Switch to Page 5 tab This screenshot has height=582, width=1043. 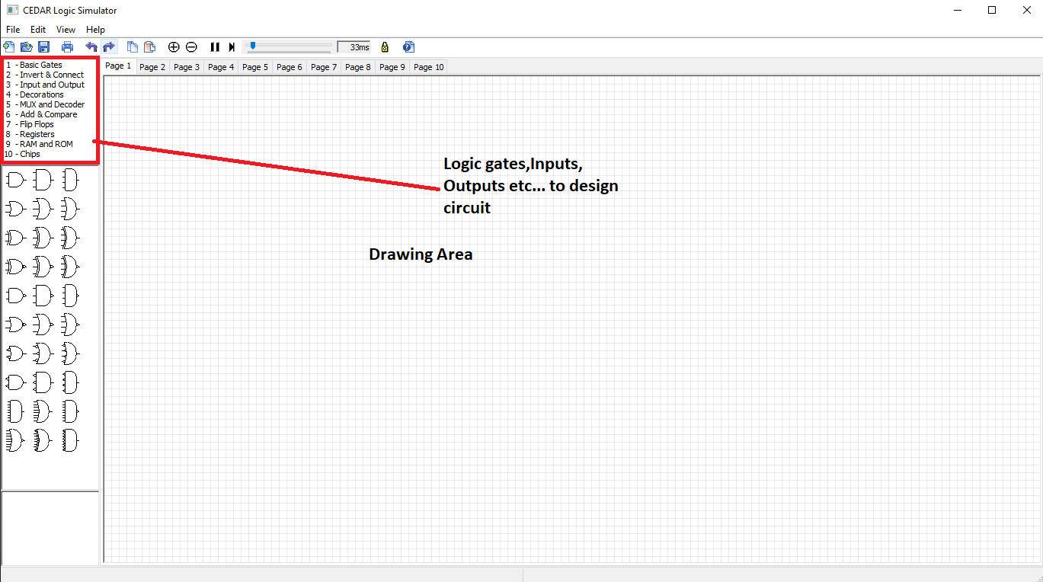click(254, 66)
